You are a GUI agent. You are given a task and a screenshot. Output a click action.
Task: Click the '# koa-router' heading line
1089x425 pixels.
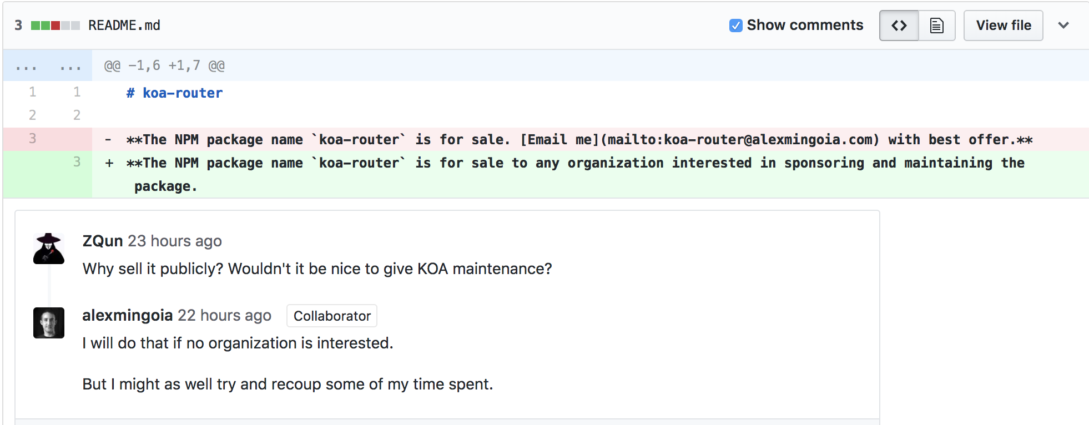174,93
